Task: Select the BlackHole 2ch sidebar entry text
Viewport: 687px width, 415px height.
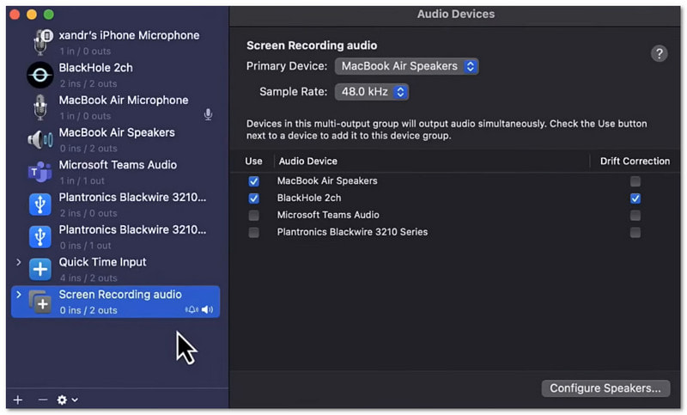Action: pyautogui.click(x=96, y=68)
